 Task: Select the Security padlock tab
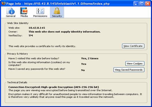[57, 12]
